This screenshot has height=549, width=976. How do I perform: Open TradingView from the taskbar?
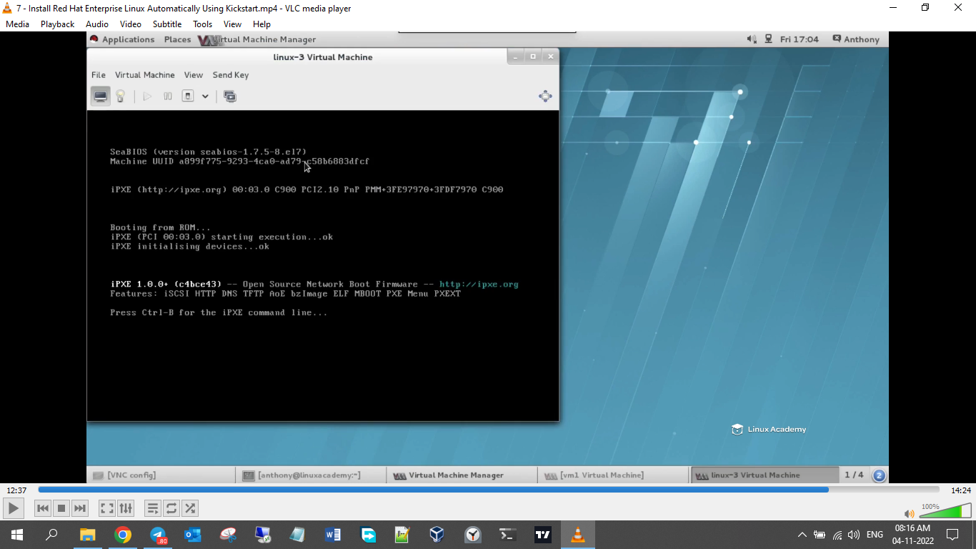tap(543, 535)
